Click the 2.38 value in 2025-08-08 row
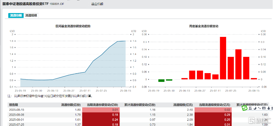The width and height of the screenshot is (273, 126). tap(190, 115)
